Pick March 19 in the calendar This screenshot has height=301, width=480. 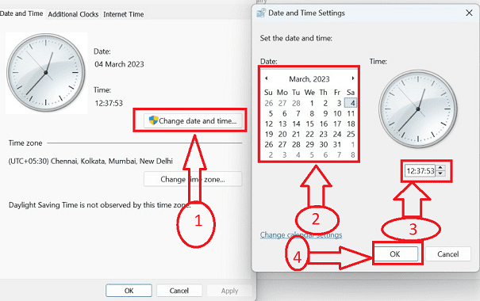click(269, 134)
